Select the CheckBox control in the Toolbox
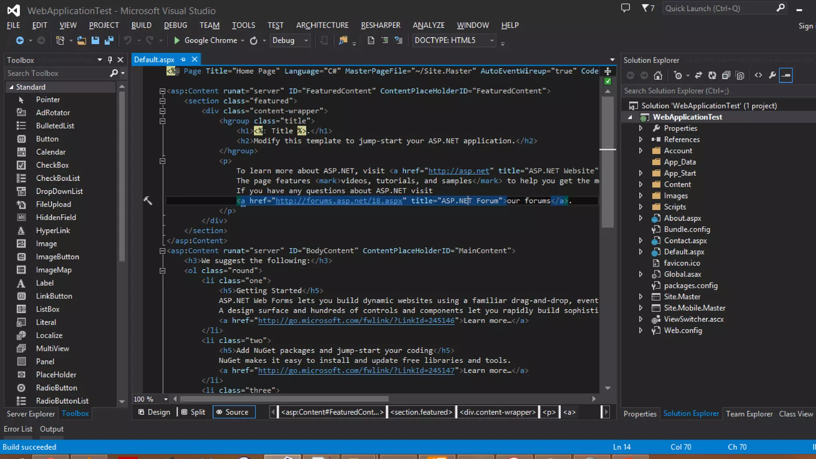The width and height of the screenshot is (816, 459). click(52, 165)
